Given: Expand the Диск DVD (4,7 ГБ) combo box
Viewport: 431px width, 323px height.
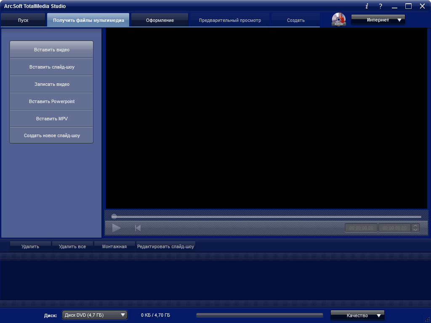Looking at the screenshot, I should tap(95, 315).
